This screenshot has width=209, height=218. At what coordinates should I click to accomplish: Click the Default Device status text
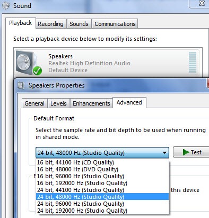click(x=68, y=70)
